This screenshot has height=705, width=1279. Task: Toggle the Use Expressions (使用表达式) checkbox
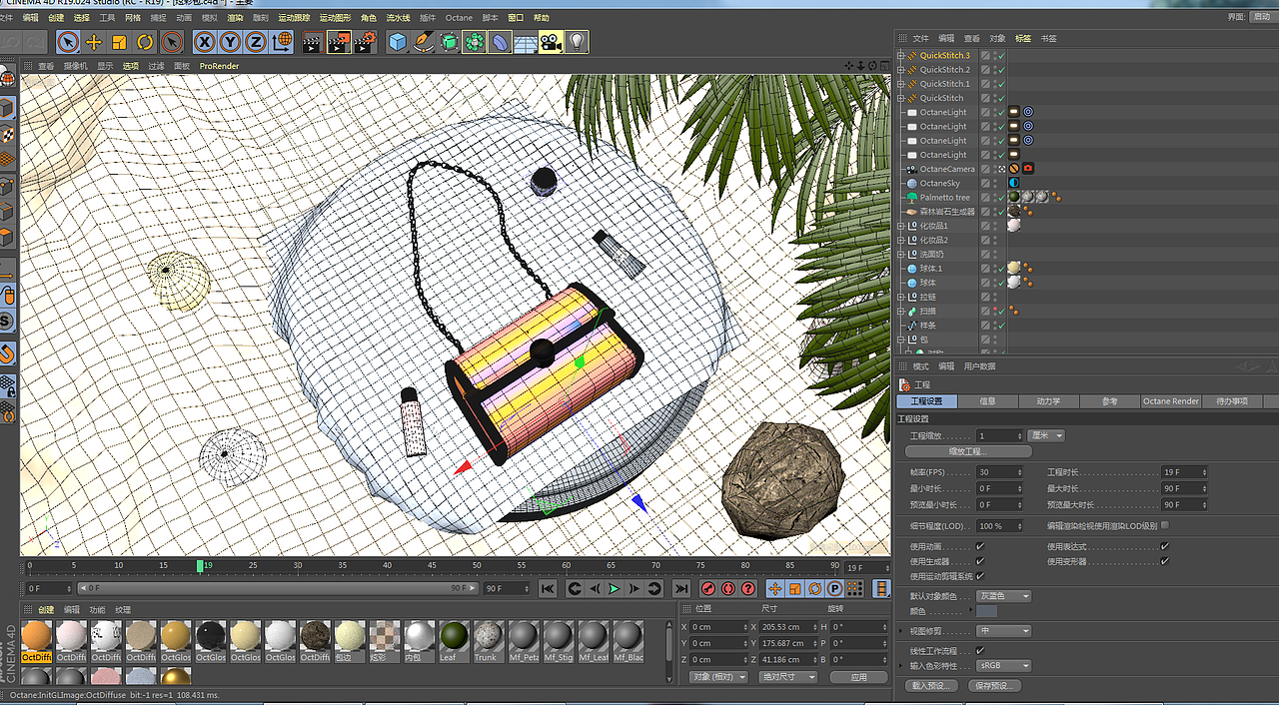click(1165, 547)
